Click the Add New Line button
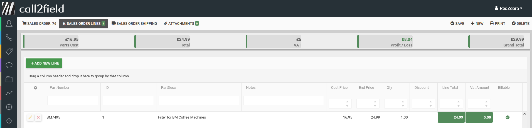Screen dimensions: 532x128 click(x=44, y=63)
